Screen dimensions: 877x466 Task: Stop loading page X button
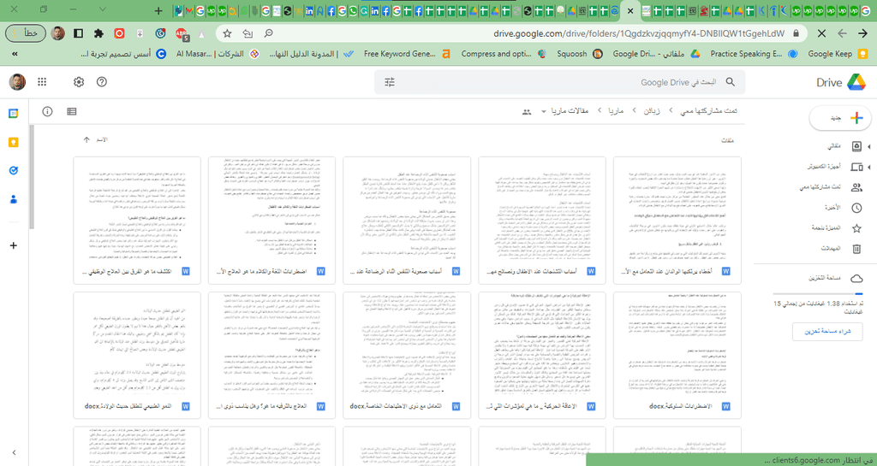click(x=821, y=33)
